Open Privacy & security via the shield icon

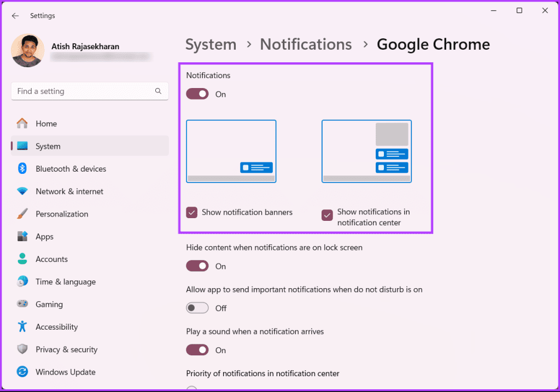[x=22, y=349]
